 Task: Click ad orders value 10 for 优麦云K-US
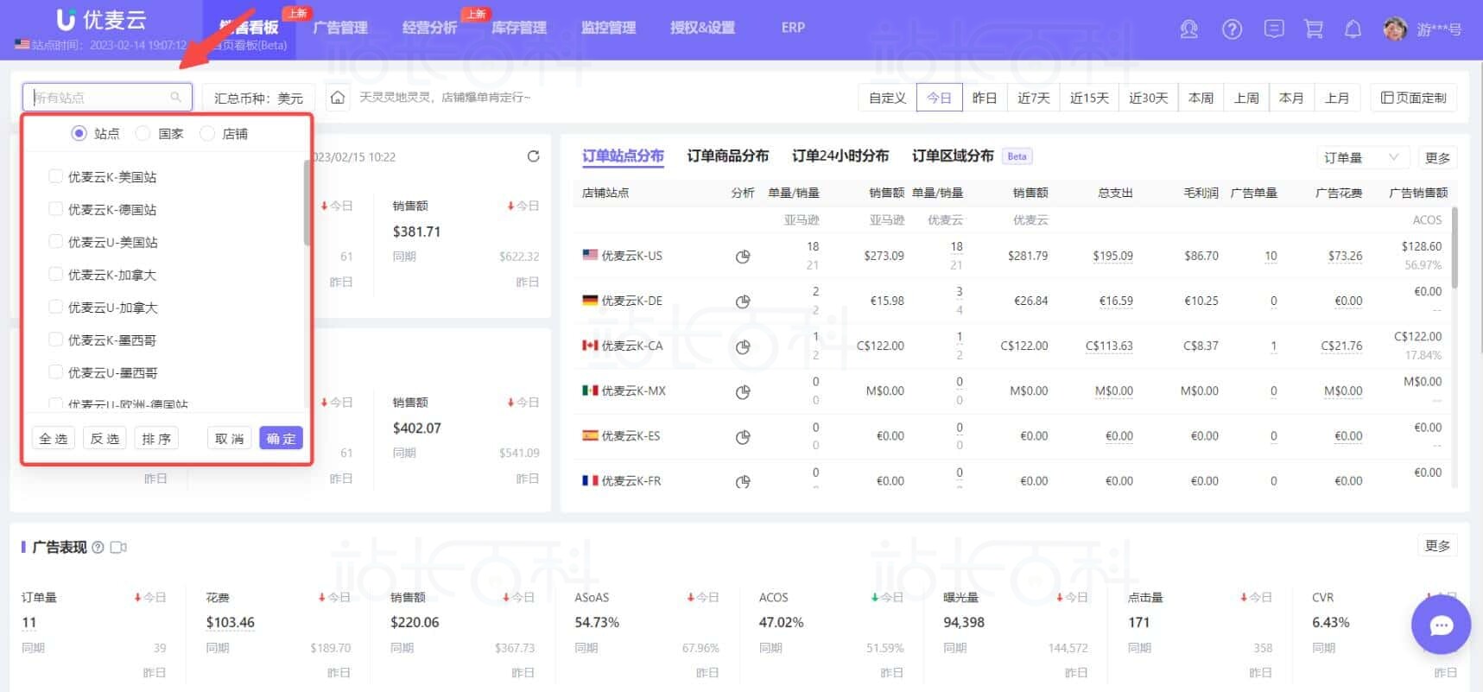[x=1271, y=257]
